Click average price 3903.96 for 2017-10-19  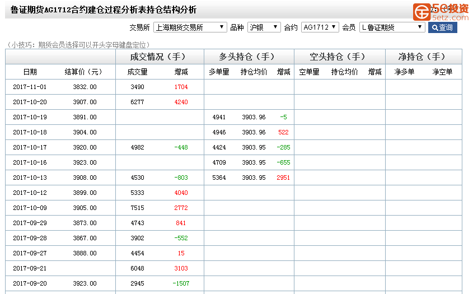(x=254, y=117)
